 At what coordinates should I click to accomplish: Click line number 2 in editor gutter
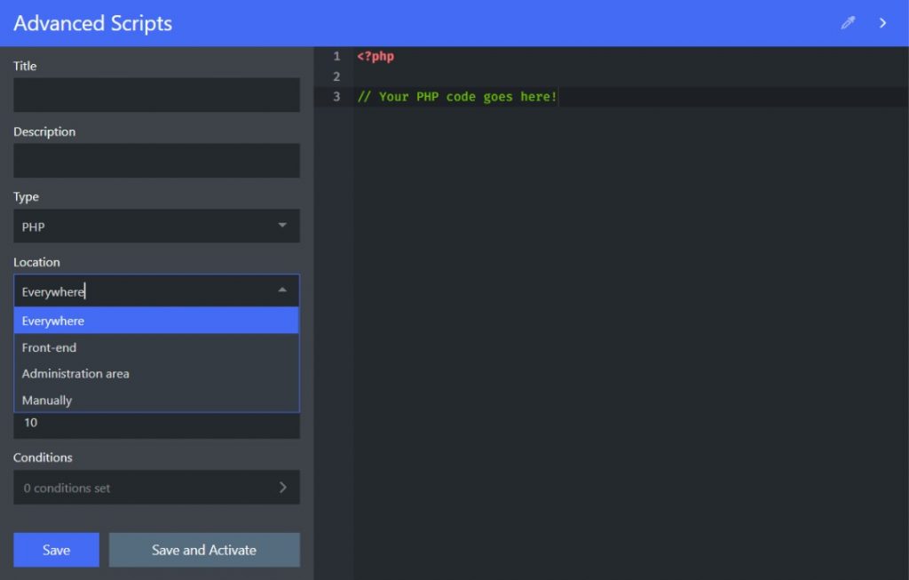pyautogui.click(x=336, y=76)
